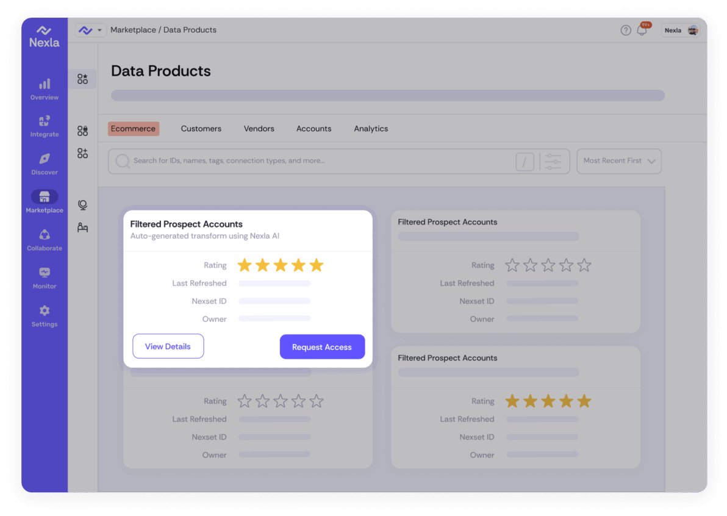Image resolution: width=727 pixels, height=516 pixels.
Task: Click the Marketplace storefront icon
Action: coord(44,196)
